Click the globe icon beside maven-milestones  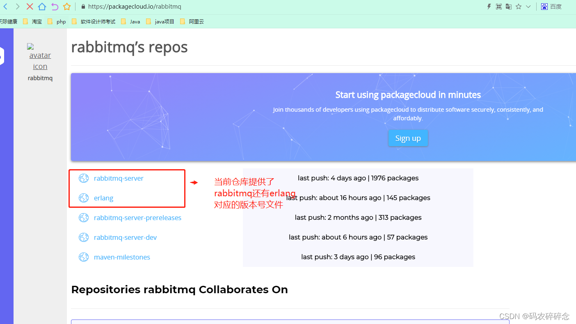pyautogui.click(x=84, y=257)
